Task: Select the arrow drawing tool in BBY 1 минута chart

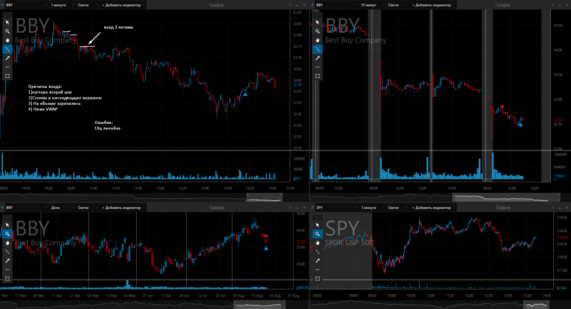Action: point(7,58)
